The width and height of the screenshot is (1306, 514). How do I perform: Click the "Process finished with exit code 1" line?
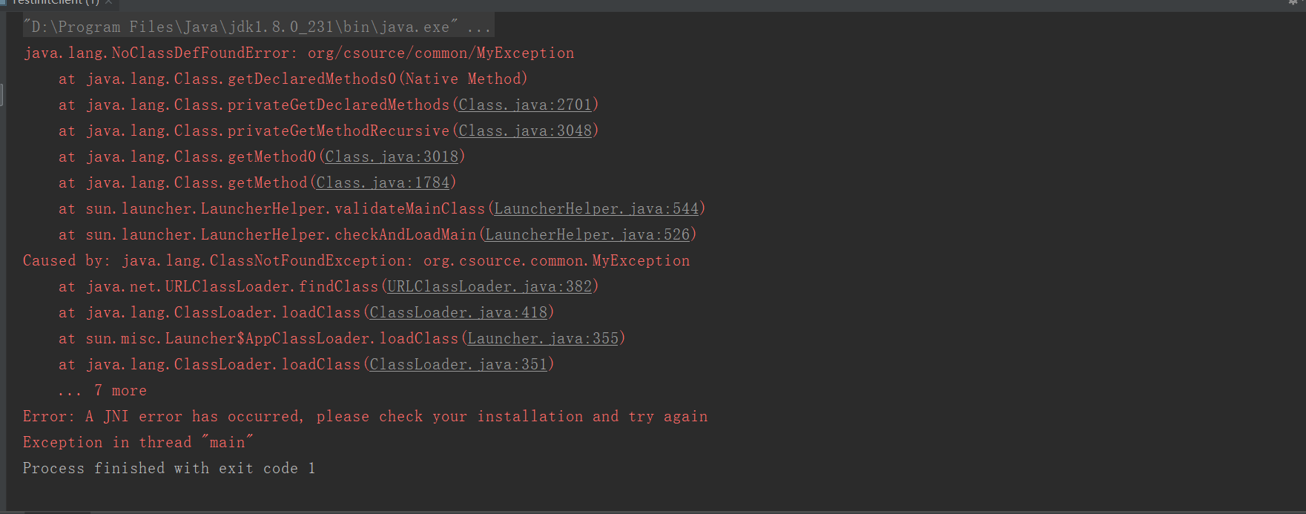click(x=169, y=468)
